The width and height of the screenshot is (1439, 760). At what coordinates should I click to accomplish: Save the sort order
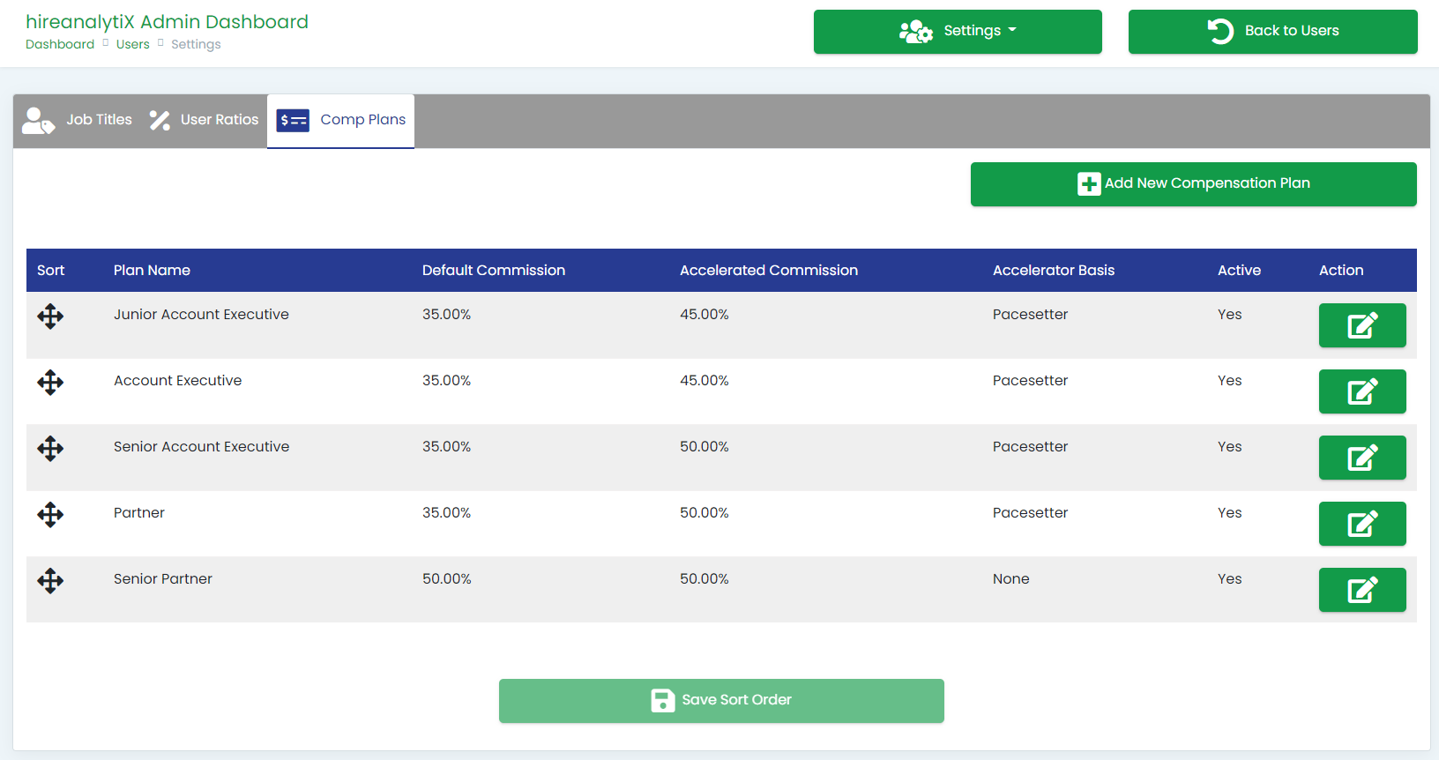tap(721, 701)
